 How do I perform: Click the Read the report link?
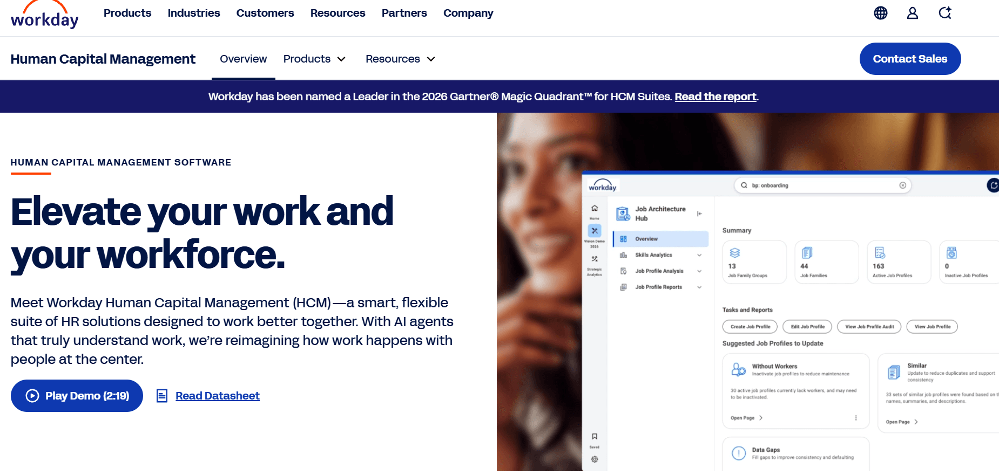pyautogui.click(x=715, y=97)
